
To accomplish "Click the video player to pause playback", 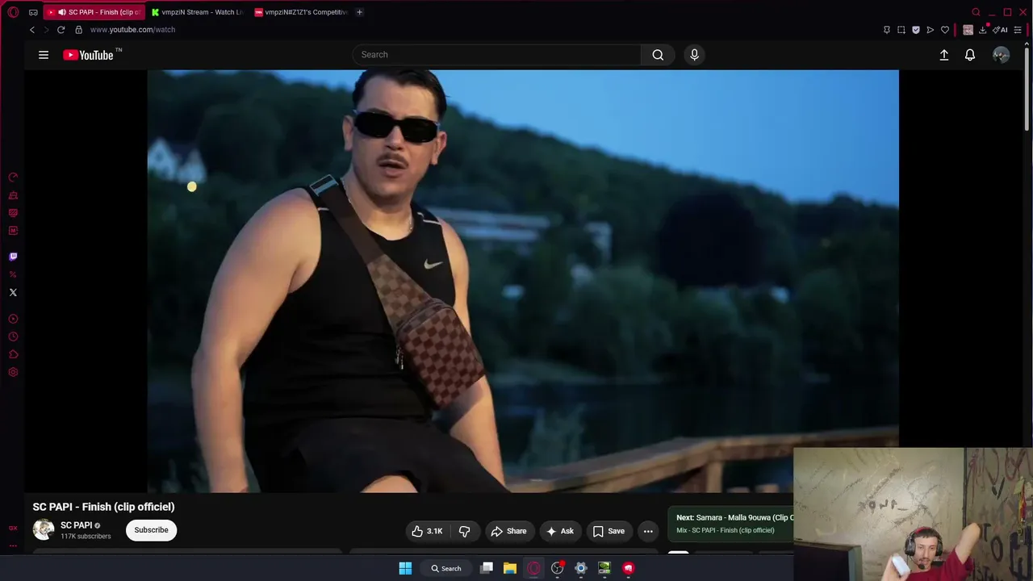I will (x=523, y=281).
